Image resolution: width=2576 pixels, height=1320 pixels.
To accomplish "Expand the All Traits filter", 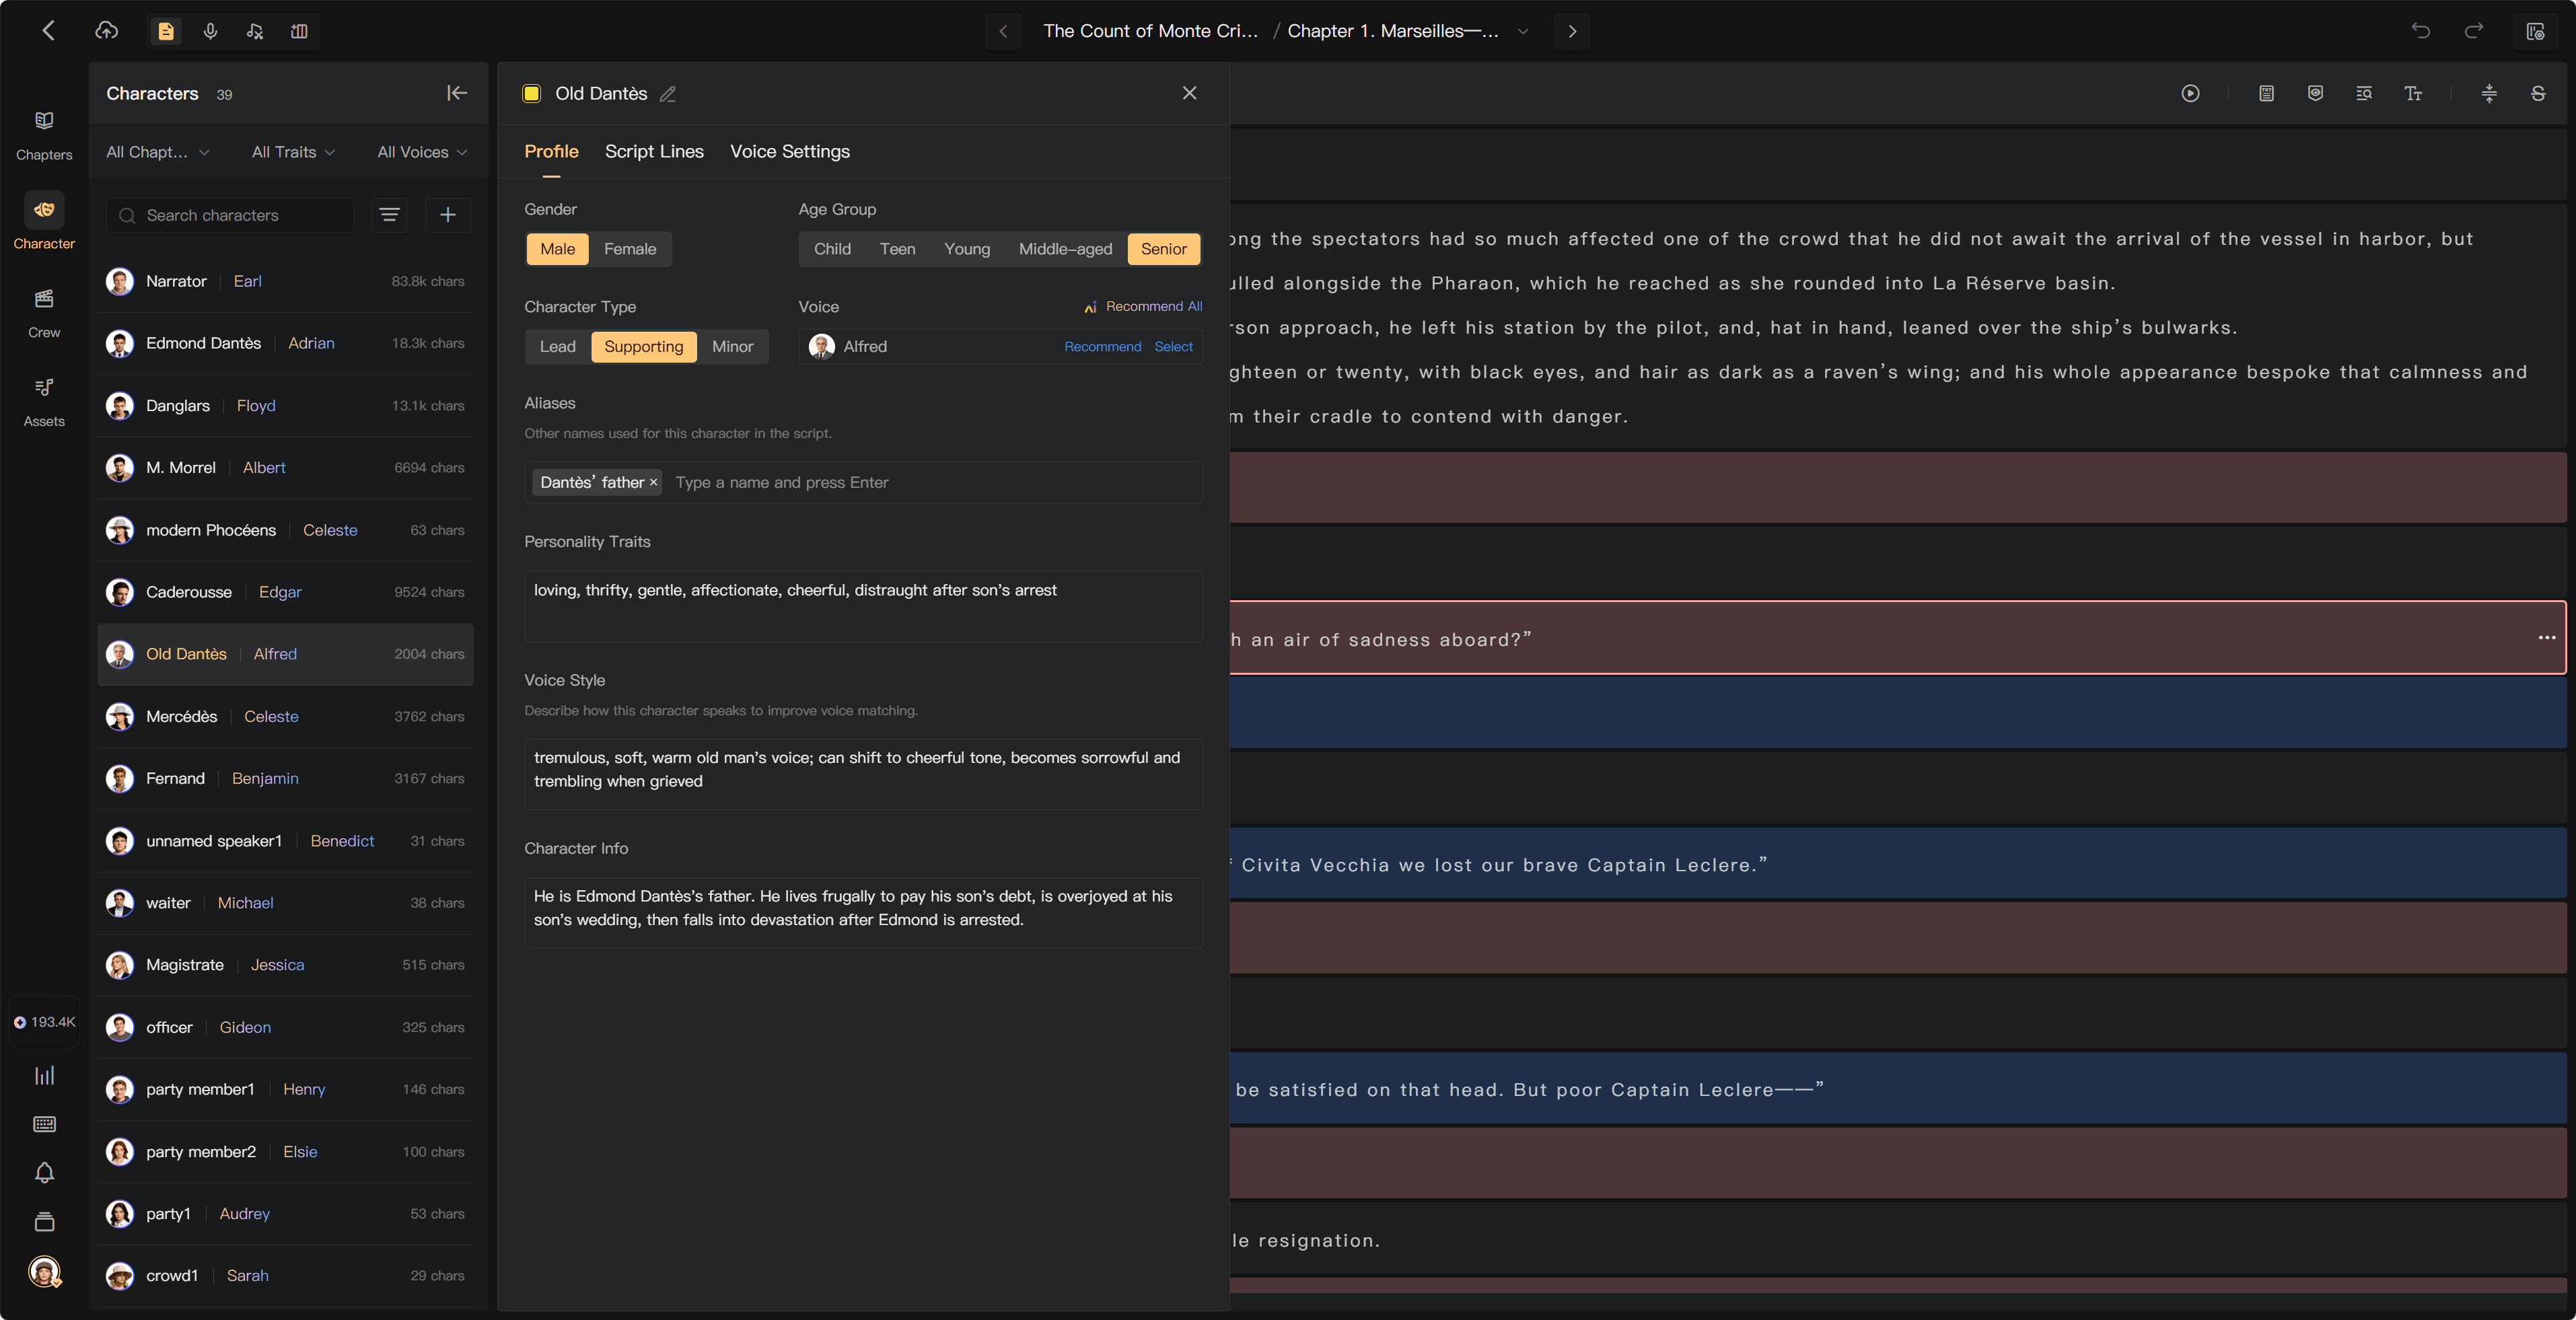I will (293, 152).
